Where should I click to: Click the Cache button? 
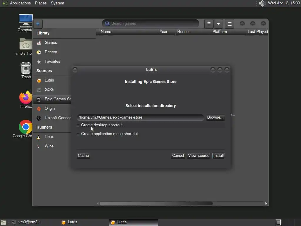point(83,156)
